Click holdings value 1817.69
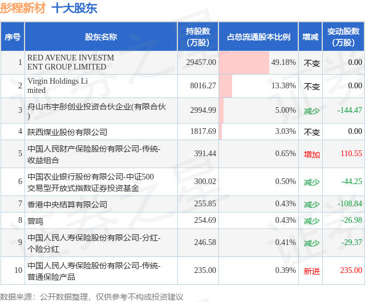Viewport: 365px width, 302px height. pos(203,131)
